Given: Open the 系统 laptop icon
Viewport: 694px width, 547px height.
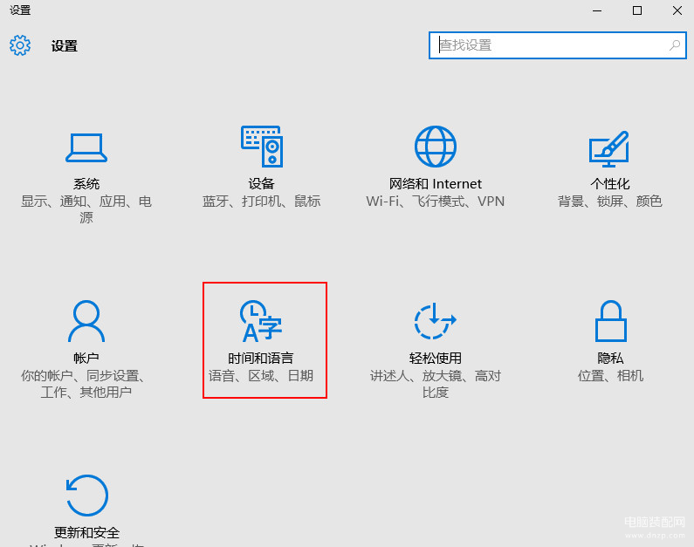Looking at the screenshot, I should pos(86,147).
